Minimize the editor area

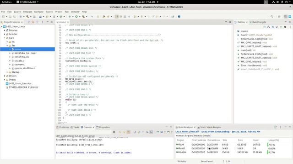click(226, 22)
